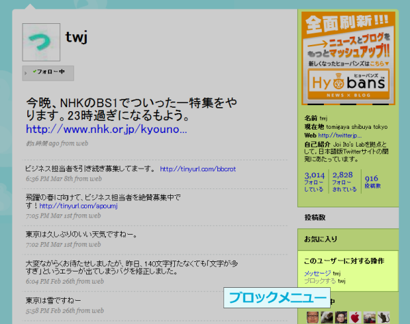
Task: Click the 自己紹介 bio text
Action: tap(346, 151)
